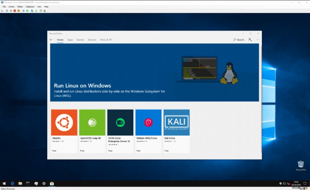Open the View menu
Screen dimensions: 310x190
(39, 7)
